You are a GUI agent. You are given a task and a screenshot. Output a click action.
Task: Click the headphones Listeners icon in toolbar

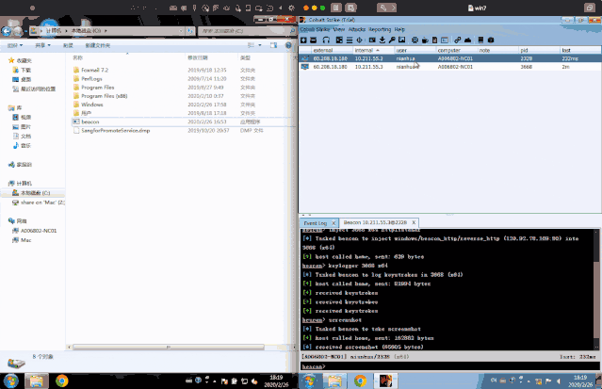pos(326,40)
